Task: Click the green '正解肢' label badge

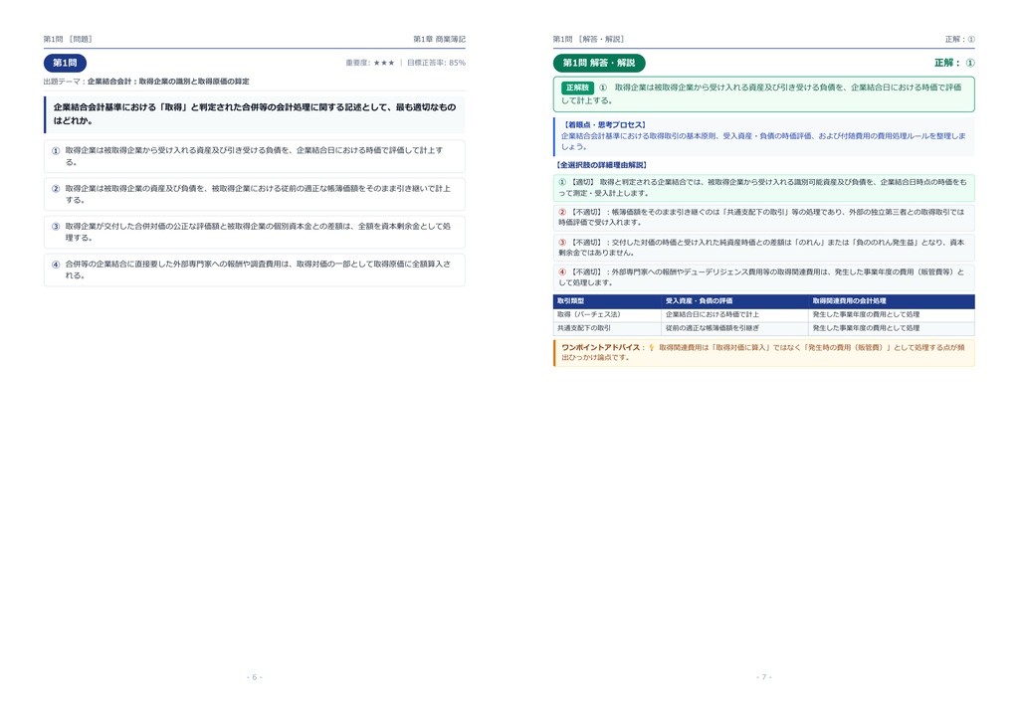Action: [577, 88]
